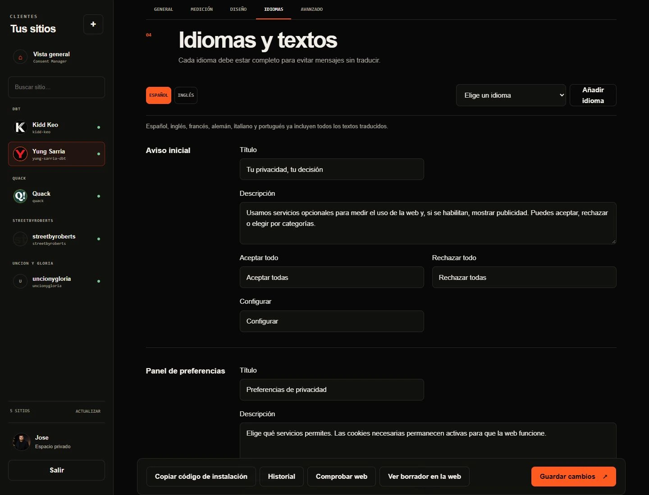Viewport: 649px width, 495px height.
Task: Open the Avanzado tab
Action: [x=312, y=9]
